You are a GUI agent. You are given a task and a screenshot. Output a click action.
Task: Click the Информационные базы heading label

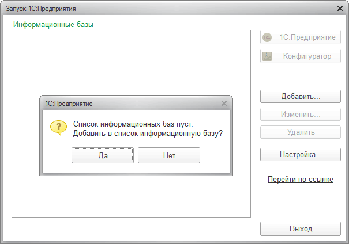53,25
